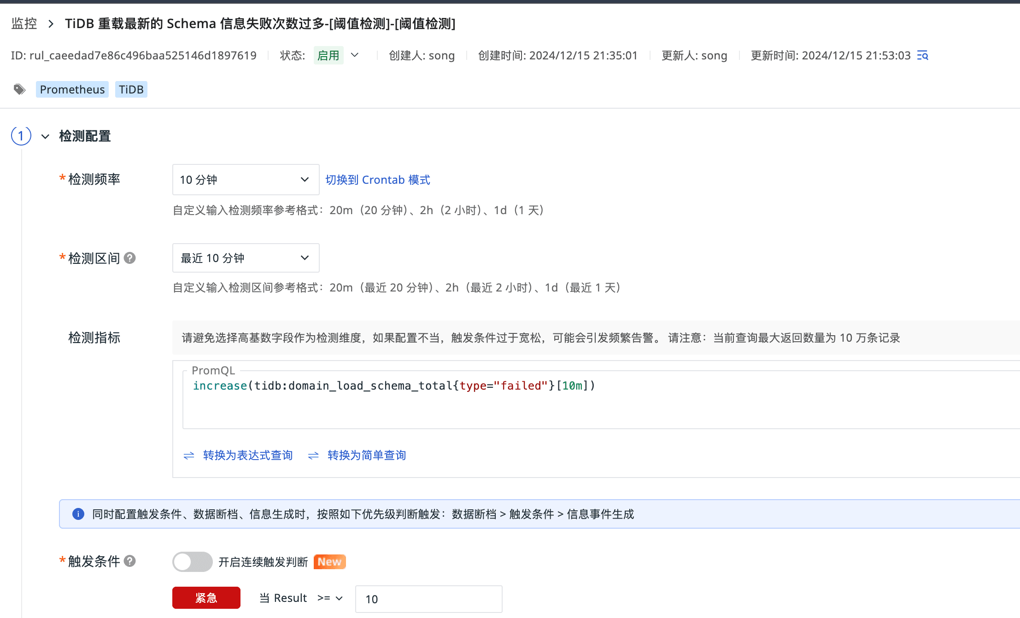Open the >= comparison operator dropdown
The width and height of the screenshot is (1020, 618).
(330, 598)
